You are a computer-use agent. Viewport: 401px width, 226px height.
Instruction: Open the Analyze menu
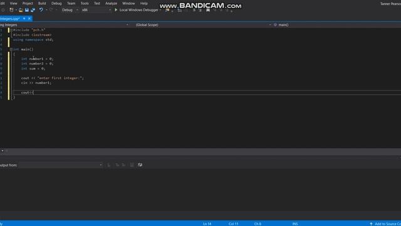(x=111, y=3)
